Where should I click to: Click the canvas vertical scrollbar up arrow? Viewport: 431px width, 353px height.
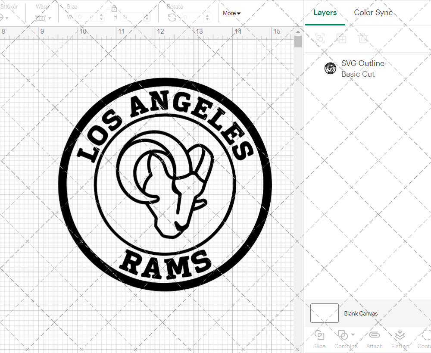[298, 31]
